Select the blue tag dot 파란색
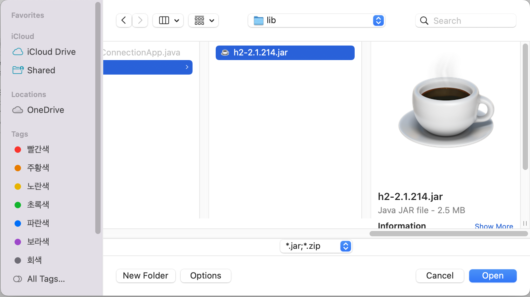Screen dimensions: 530x297 click(x=18, y=223)
